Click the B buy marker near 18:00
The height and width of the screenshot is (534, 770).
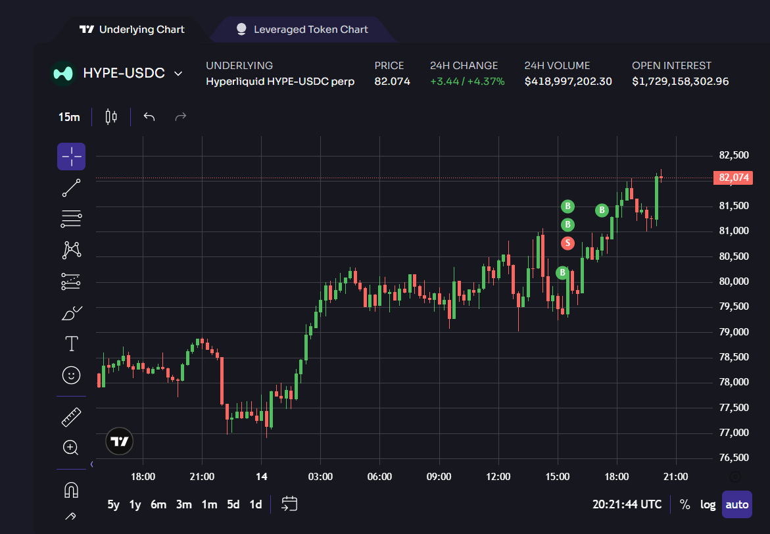602,210
